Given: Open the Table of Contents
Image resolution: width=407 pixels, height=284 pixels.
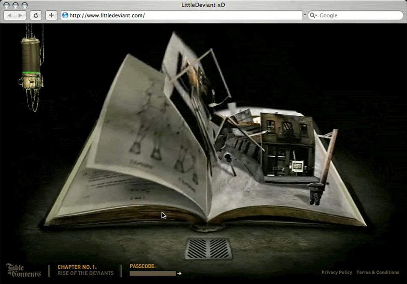Looking at the screenshot, I should (x=23, y=270).
